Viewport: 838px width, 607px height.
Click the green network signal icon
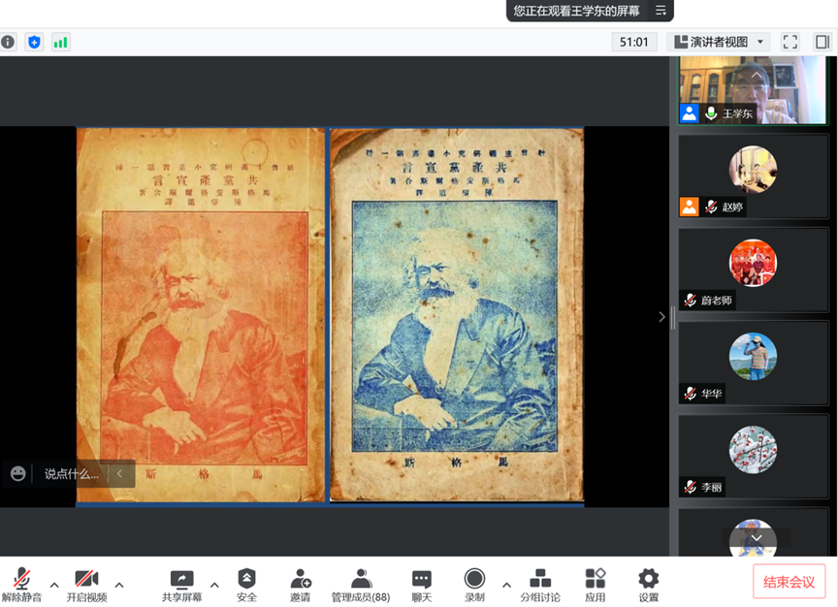(x=61, y=42)
